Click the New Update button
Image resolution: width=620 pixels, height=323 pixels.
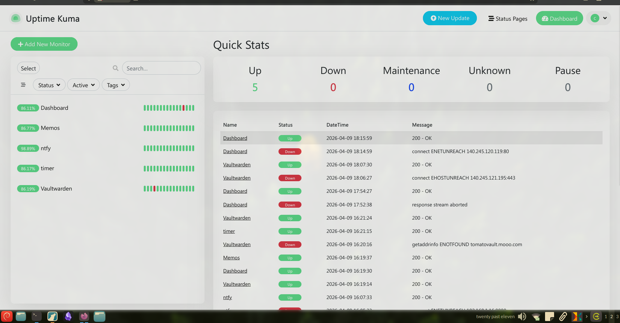click(450, 18)
